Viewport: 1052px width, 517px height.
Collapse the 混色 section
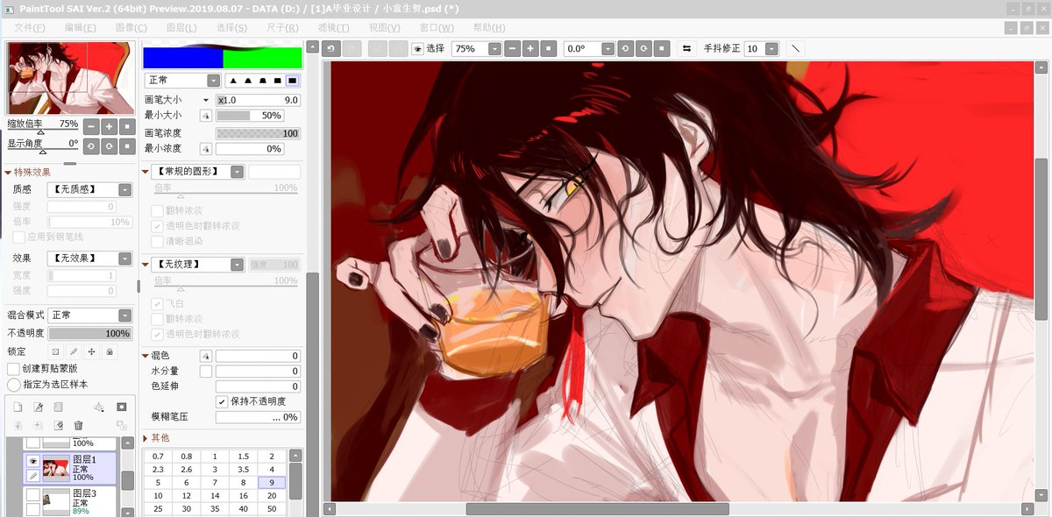click(145, 356)
